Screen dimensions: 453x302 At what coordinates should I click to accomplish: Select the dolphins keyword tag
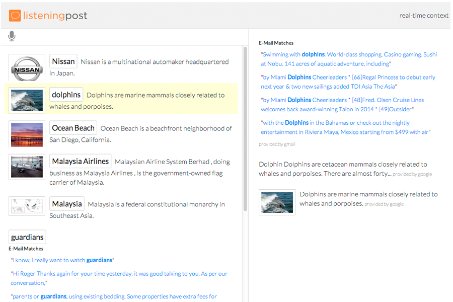(66, 95)
